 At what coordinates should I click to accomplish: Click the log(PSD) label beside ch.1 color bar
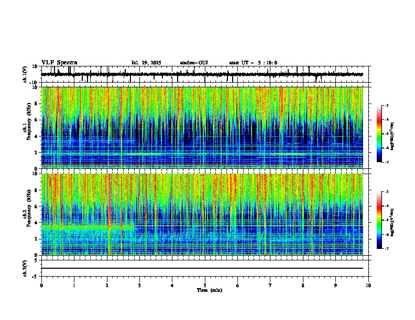[x=392, y=136]
